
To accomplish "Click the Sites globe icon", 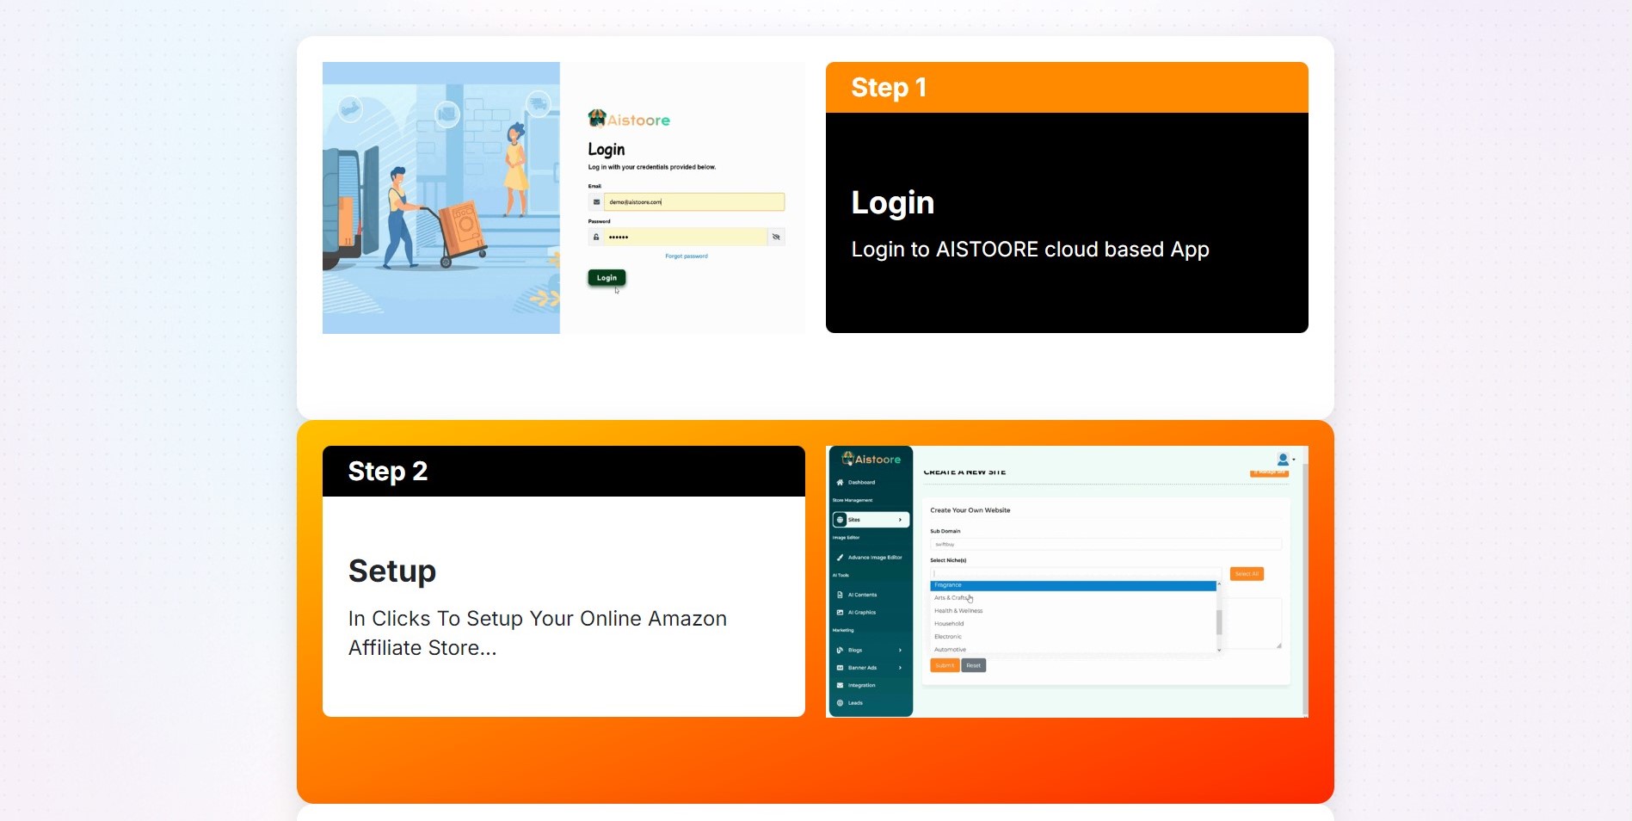I will [840, 520].
